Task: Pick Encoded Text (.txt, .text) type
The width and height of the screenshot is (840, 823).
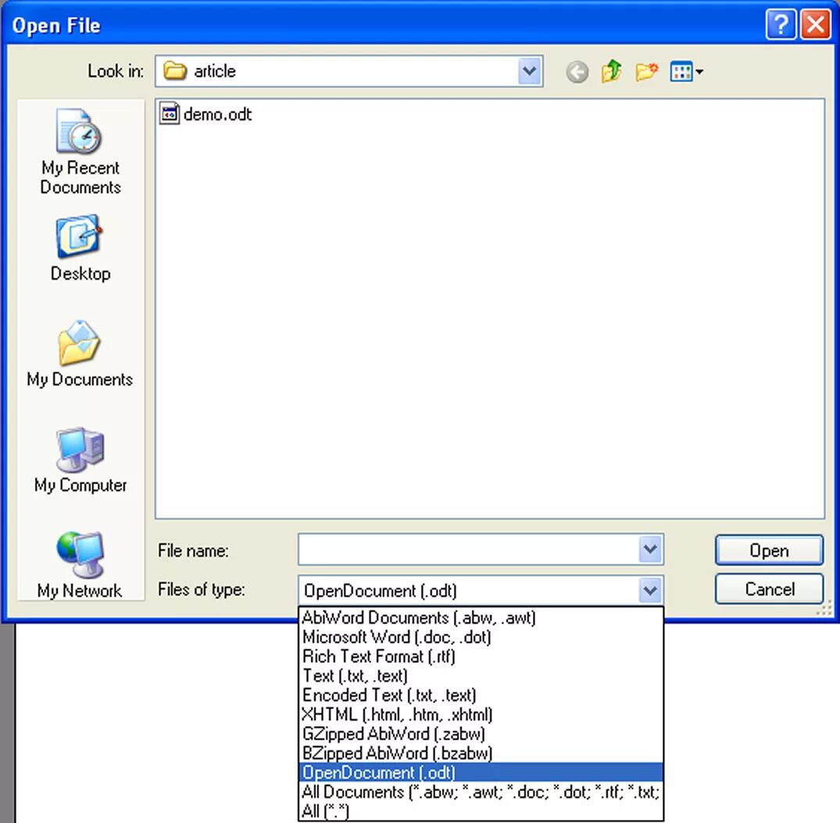Action: (481, 694)
